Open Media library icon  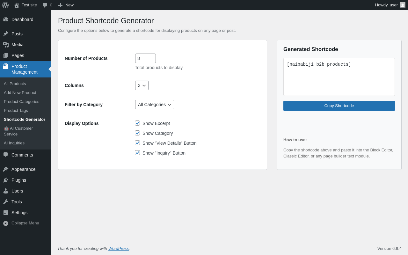point(6,45)
